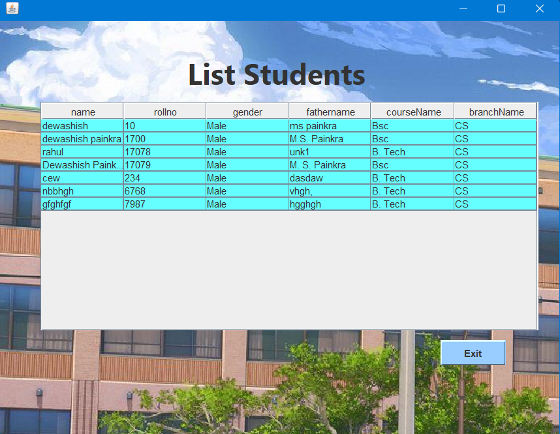This screenshot has width=560, height=434.
Task: Click the maximize button in titlebar
Action: coord(501,8)
